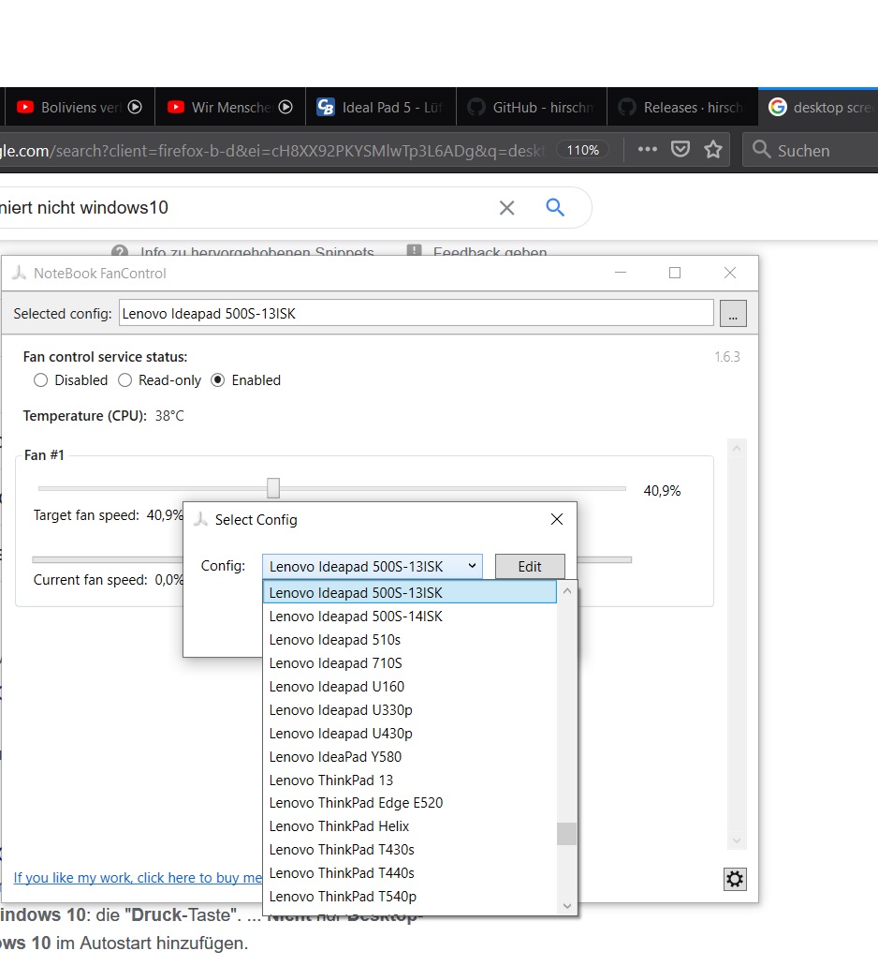
Task: Switch to the Boliviens YouTube tab
Action: 80,107
